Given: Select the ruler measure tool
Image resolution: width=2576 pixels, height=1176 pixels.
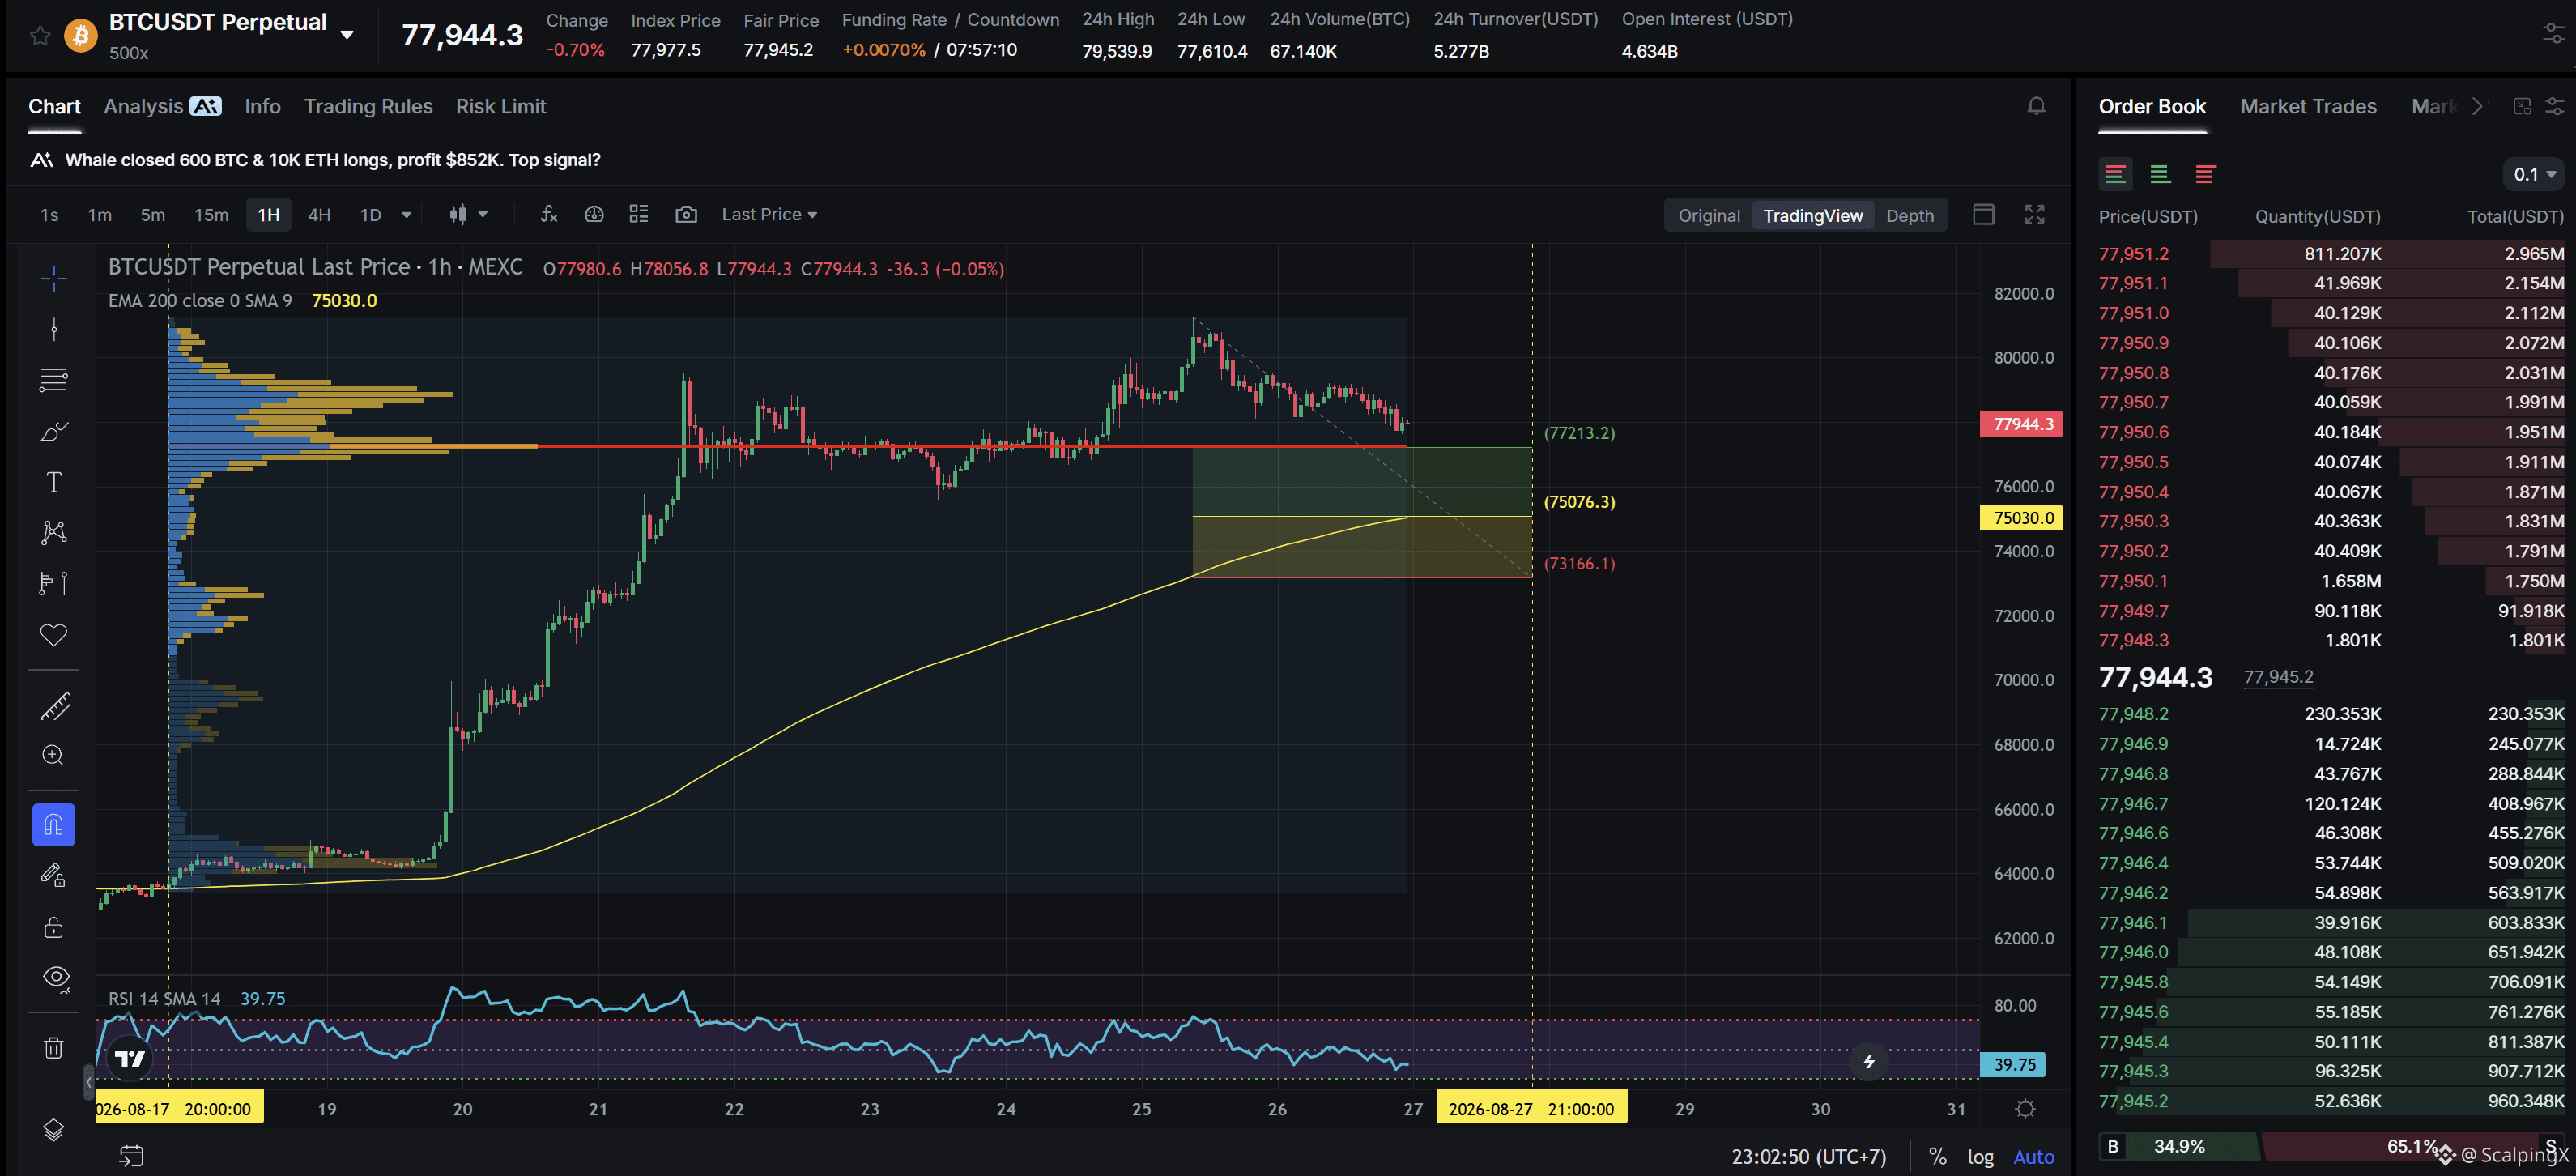Looking at the screenshot, I should [x=54, y=707].
